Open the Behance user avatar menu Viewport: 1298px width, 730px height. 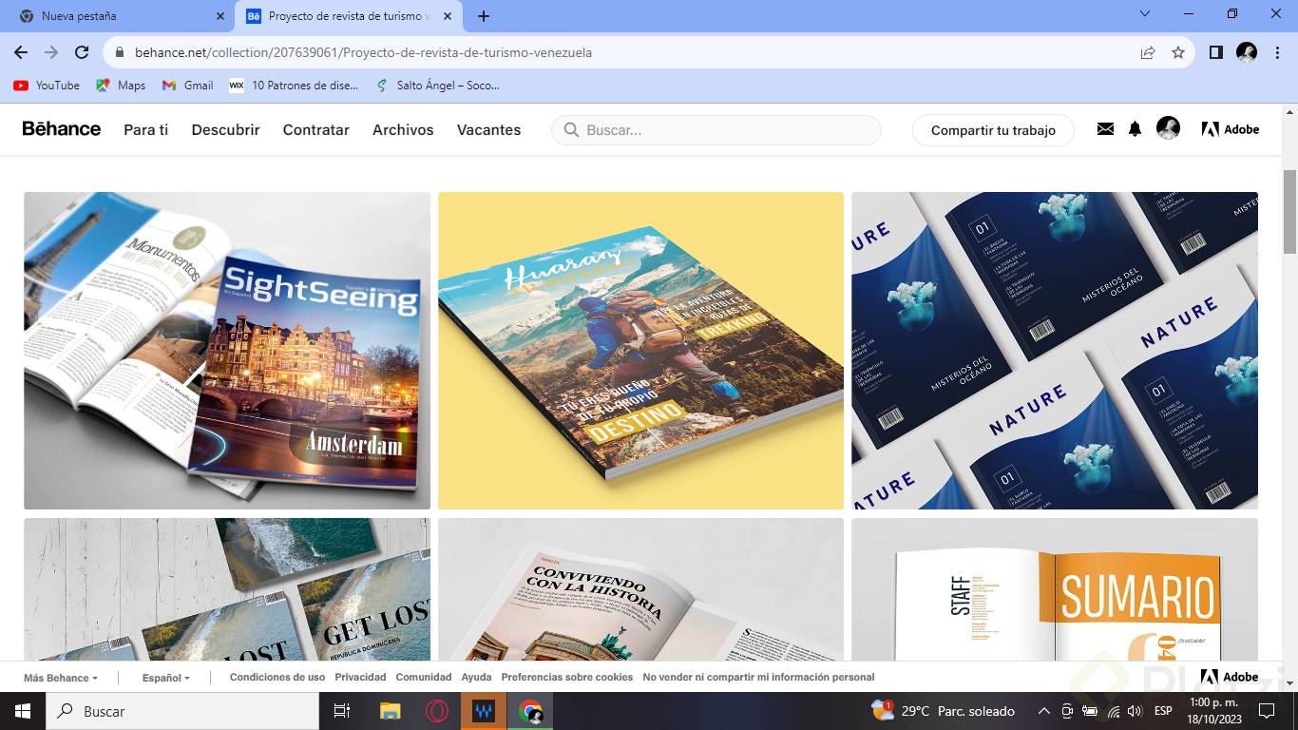tap(1168, 128)
